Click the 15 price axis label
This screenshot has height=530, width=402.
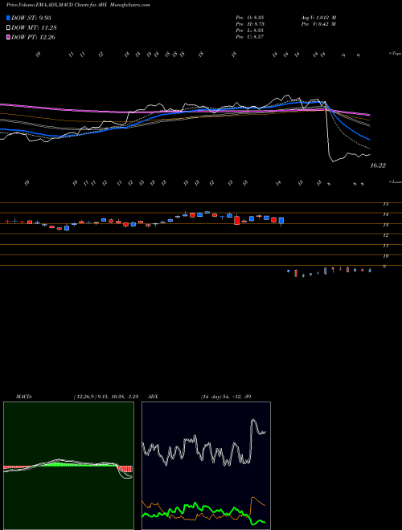385,204
